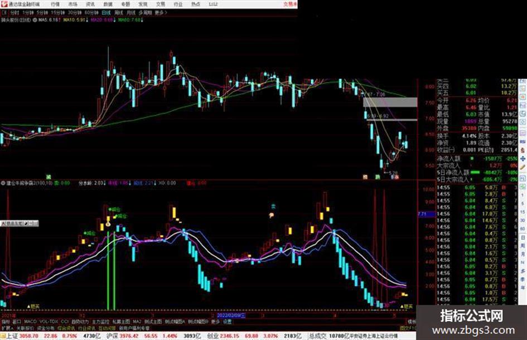Open the 综合资讯 tab
Viewport: 527px width, 340px height.
pyautogui.click(x=66, y=328)
